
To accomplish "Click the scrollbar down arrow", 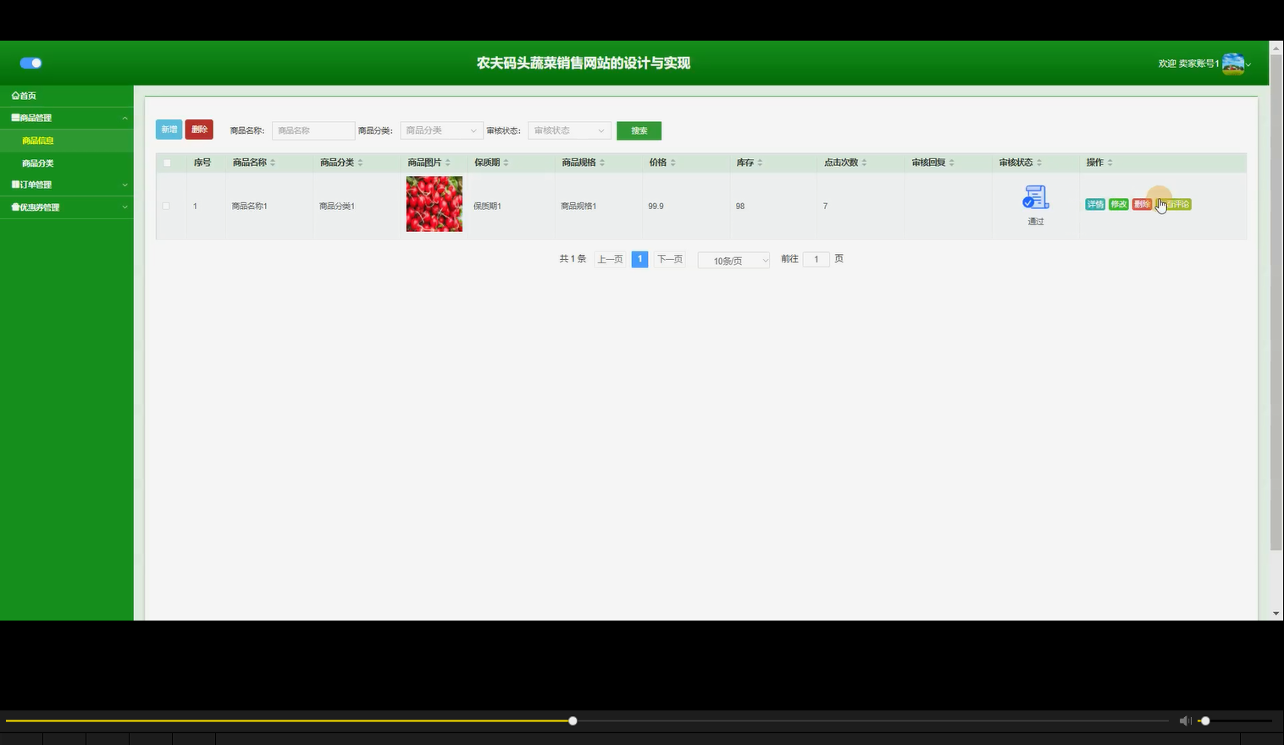I will point(1276,614).
